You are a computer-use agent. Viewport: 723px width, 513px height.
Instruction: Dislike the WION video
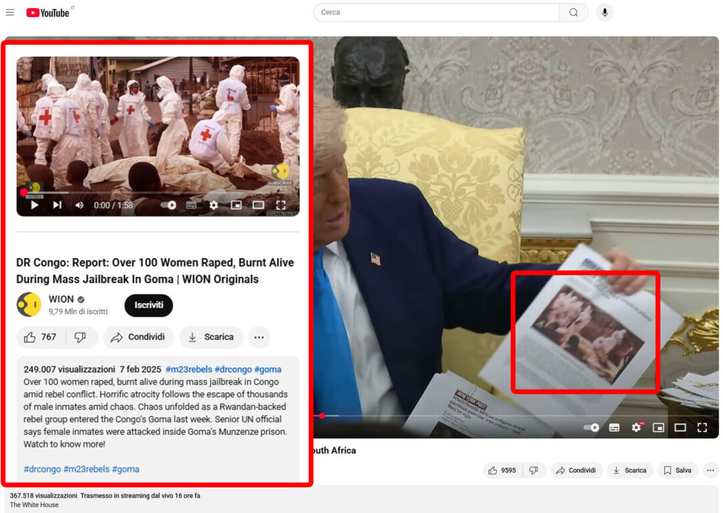81,337
